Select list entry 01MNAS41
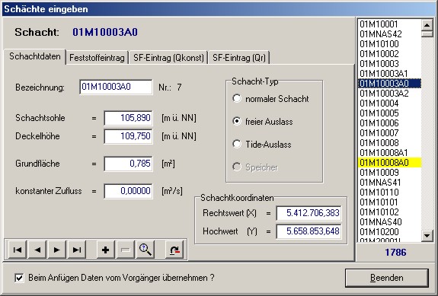 pos(389,183)
